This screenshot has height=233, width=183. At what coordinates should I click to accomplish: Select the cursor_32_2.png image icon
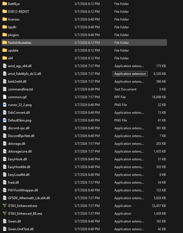pos(5,105)
